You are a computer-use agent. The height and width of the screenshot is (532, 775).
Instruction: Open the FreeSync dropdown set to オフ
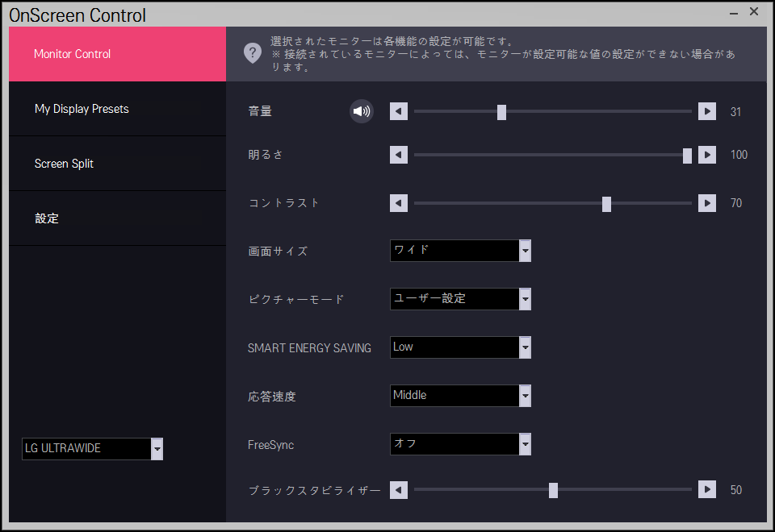coord(525,444)
